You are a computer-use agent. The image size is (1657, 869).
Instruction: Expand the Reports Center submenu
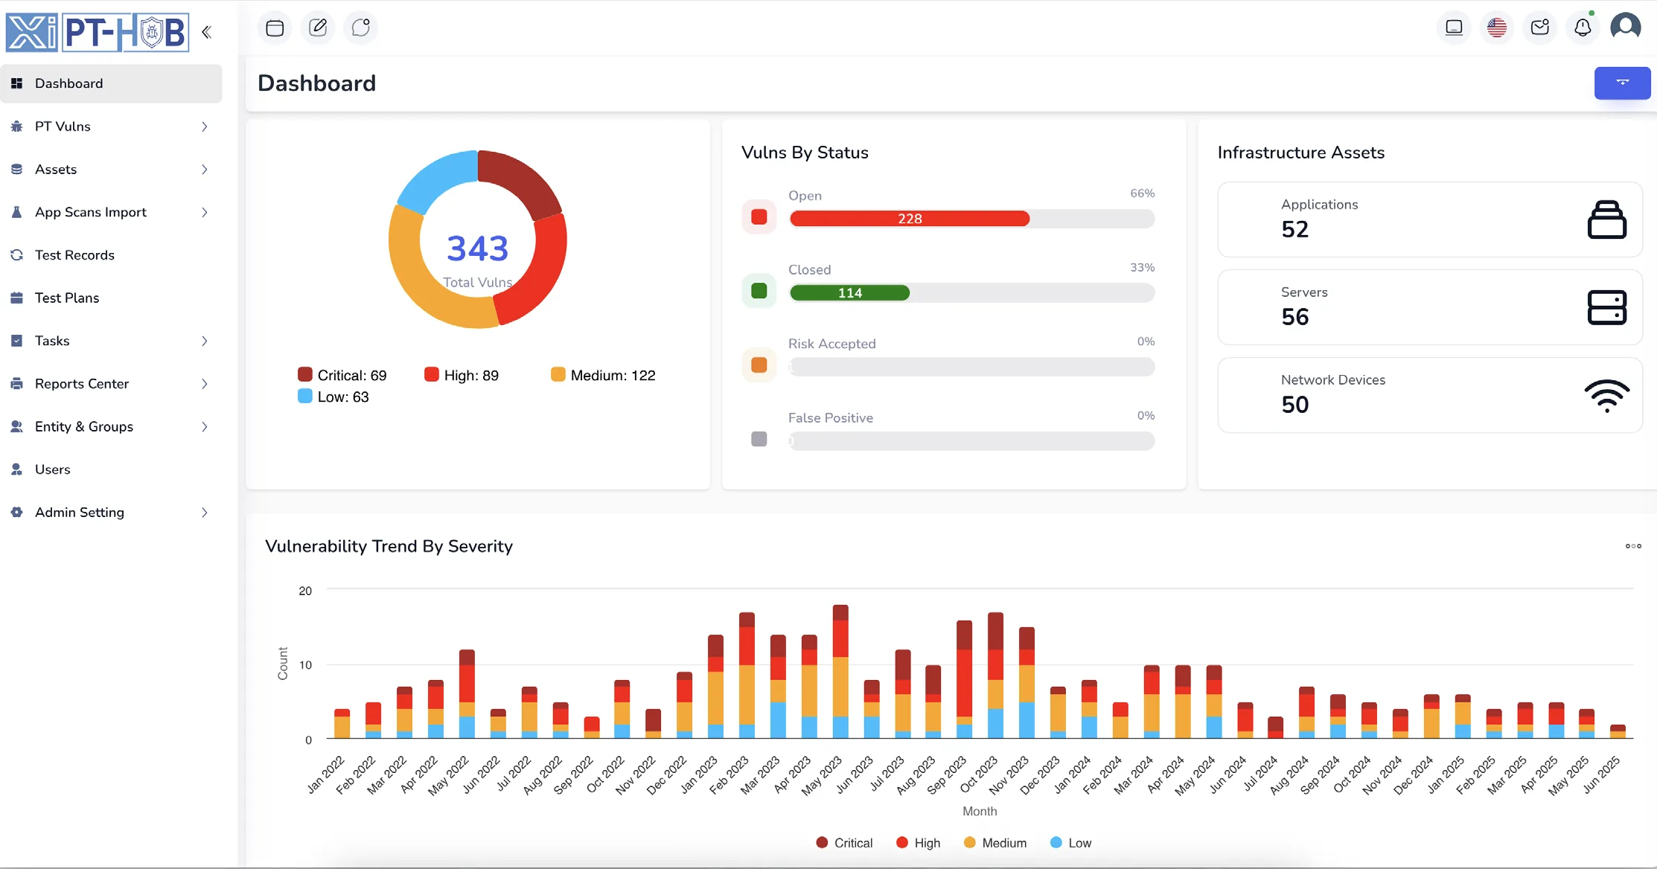point(111,384)
